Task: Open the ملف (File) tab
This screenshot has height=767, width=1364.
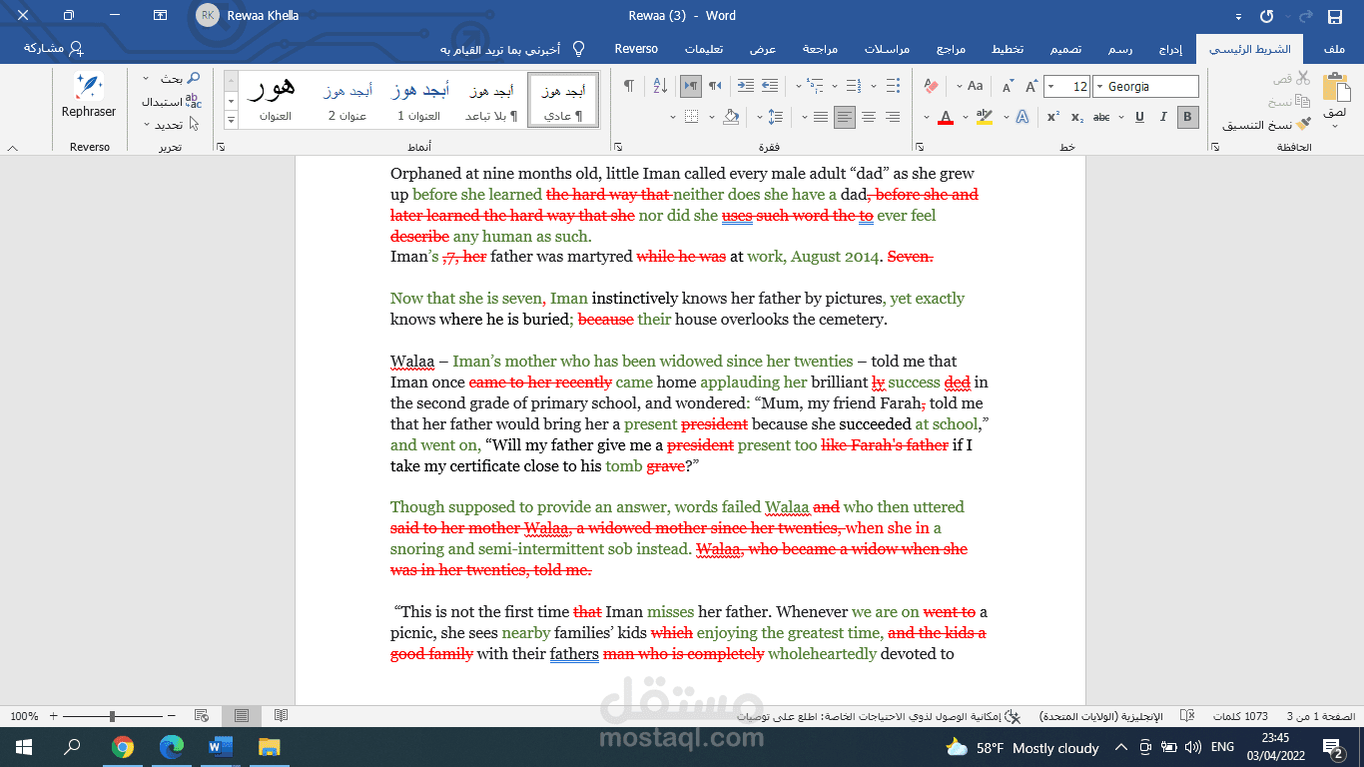Action: coord(1334,49)
